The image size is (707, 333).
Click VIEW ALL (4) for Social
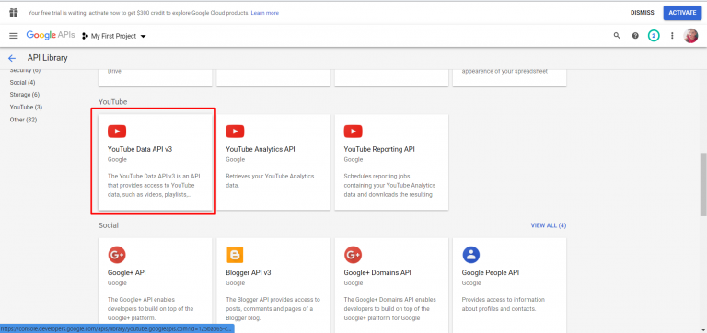coord(549,225)
